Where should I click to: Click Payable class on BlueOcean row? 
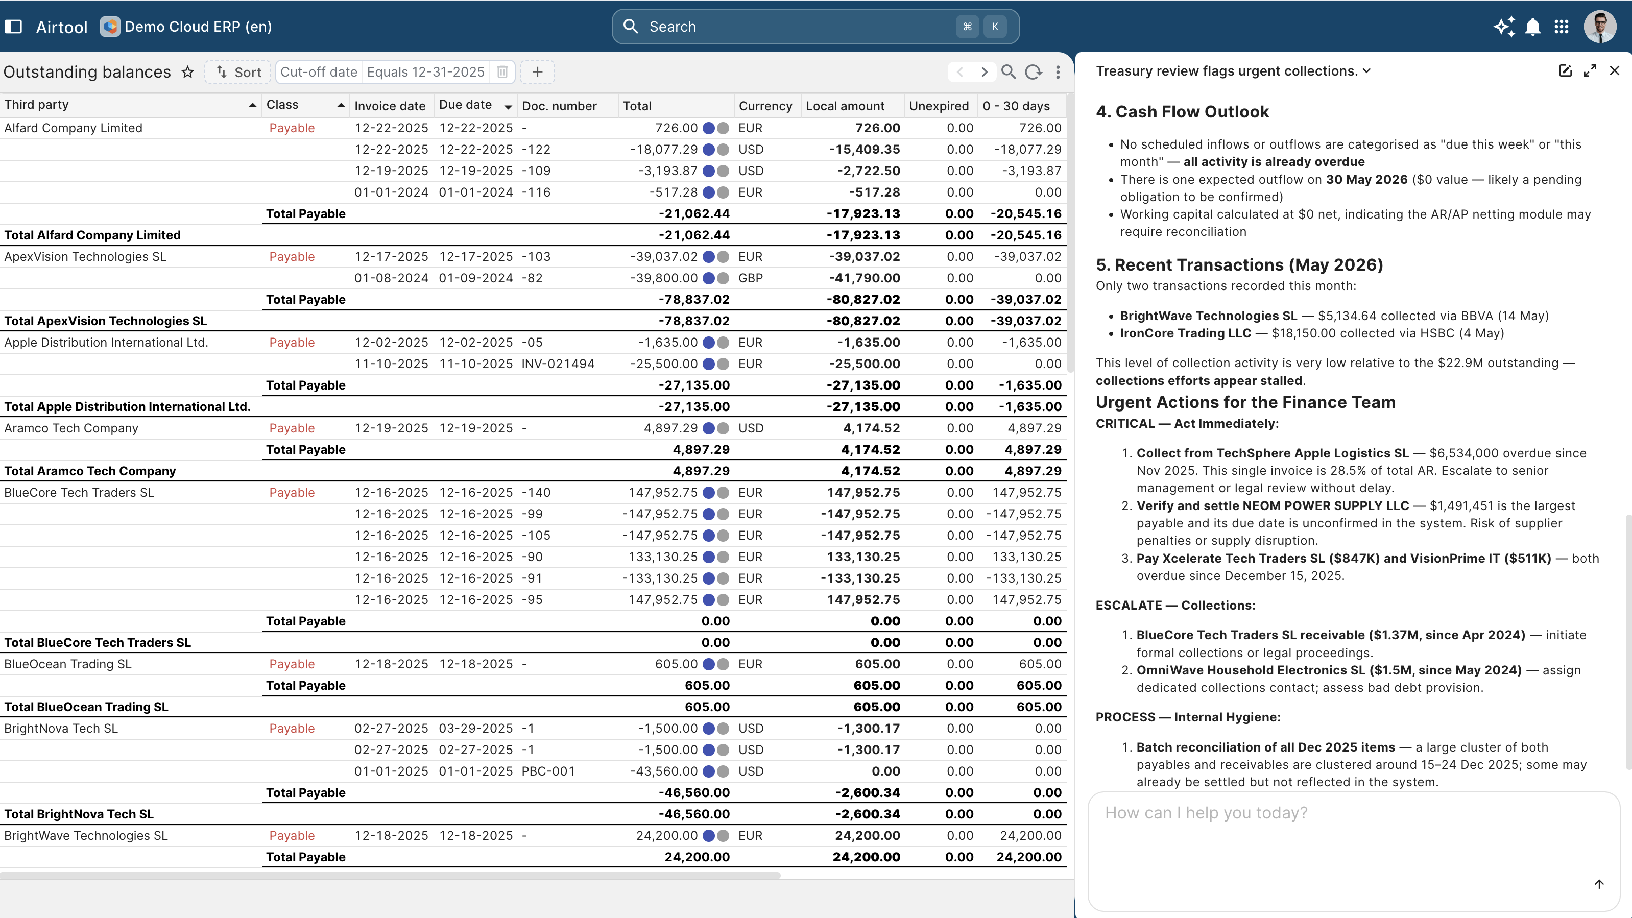(x=292, y=664)
